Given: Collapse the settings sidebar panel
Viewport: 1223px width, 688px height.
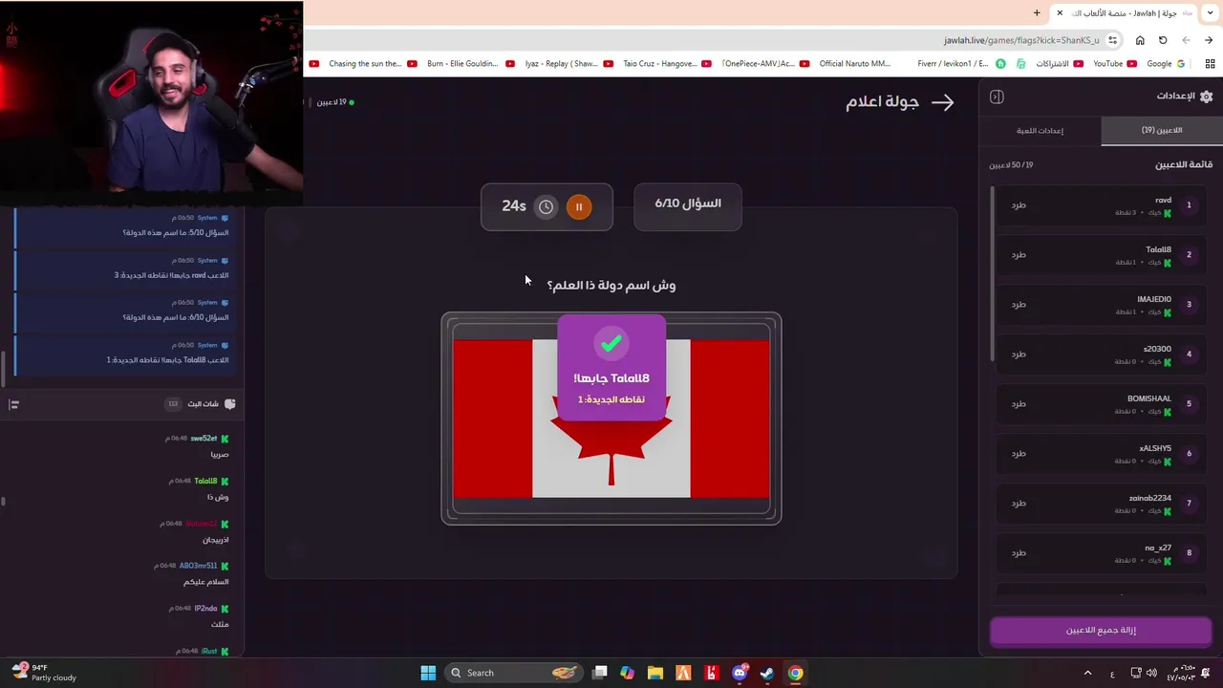Looking at the screenshot, I should pos(997,97).
